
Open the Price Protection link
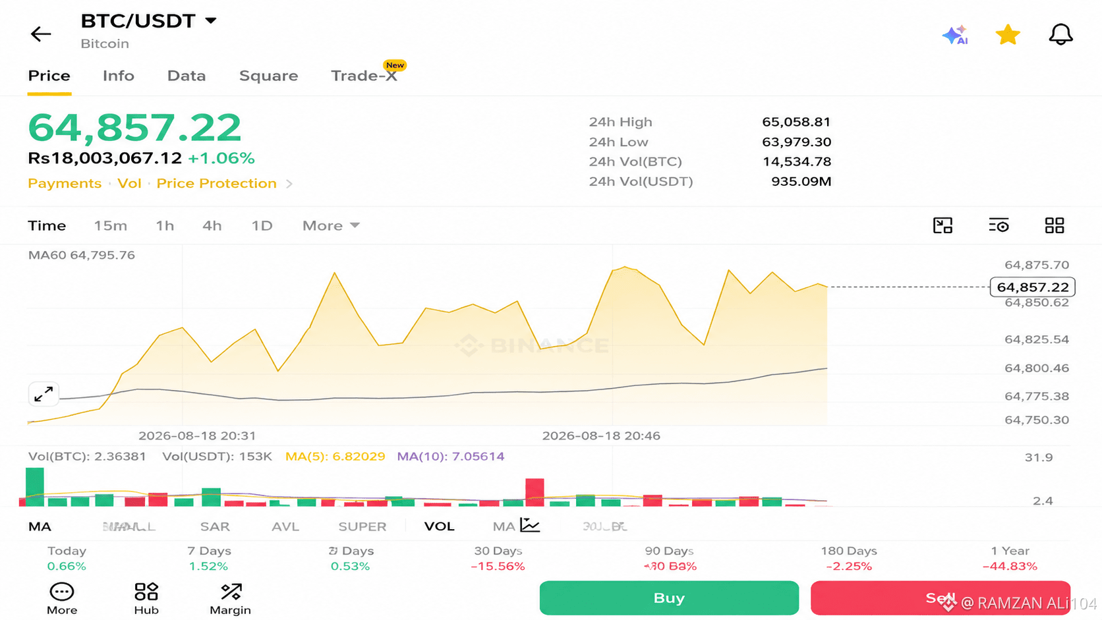tap(216, 183)
